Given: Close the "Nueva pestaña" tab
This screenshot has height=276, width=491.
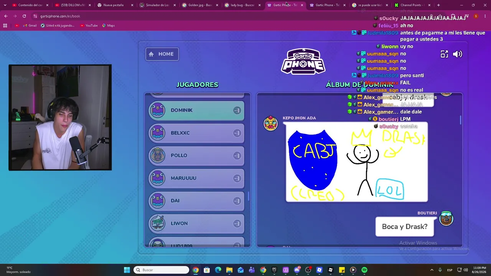Looking at the screenshot, I should click(132, 5).
